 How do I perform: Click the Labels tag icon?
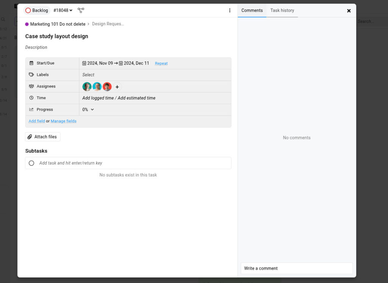(x=31, y=75)
